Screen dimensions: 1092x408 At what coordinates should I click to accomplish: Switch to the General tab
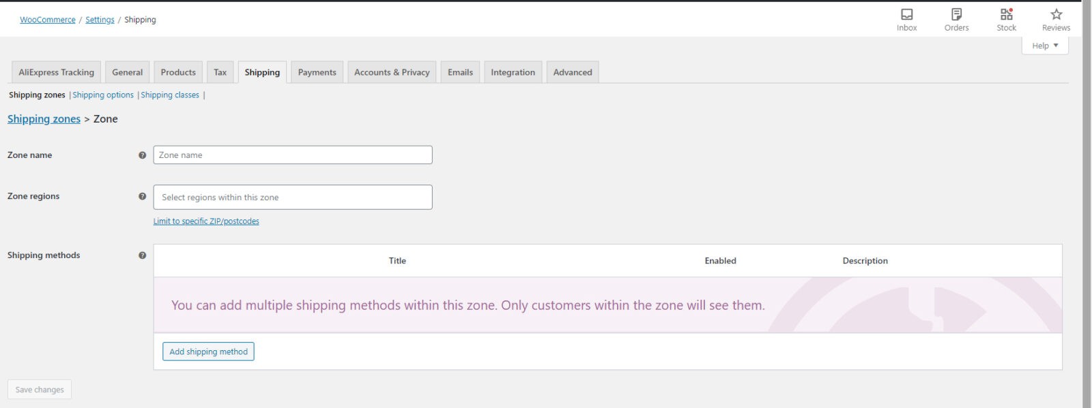(128, 72)
